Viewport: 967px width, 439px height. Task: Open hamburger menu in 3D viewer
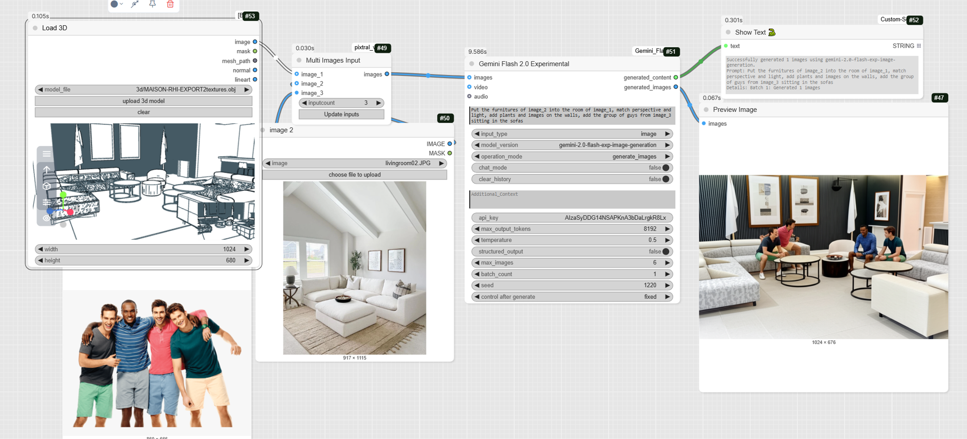(x=46, y=154)
